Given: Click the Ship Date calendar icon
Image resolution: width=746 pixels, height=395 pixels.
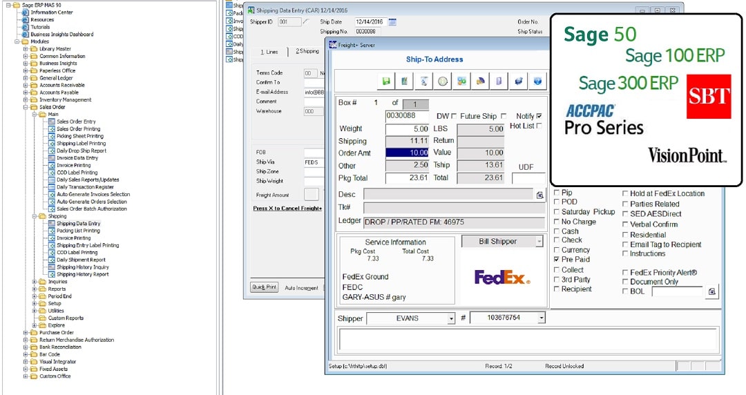Looking at the screenshot, I should coord(392,22).
